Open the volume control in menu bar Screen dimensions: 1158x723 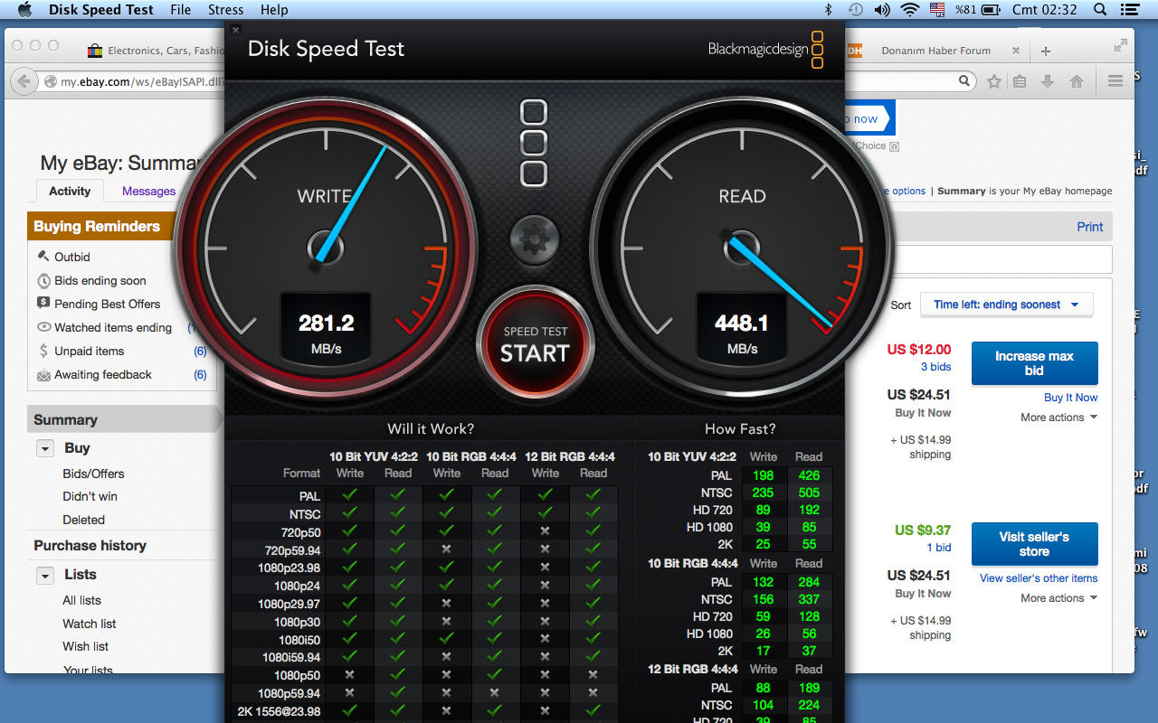point(882,10)
